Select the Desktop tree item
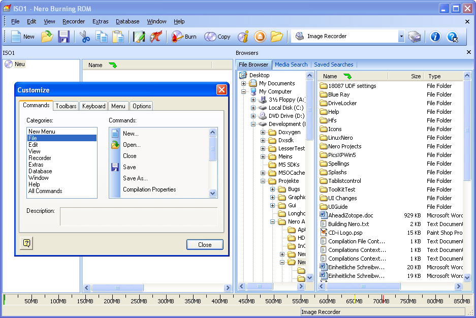 pos(259,75)
